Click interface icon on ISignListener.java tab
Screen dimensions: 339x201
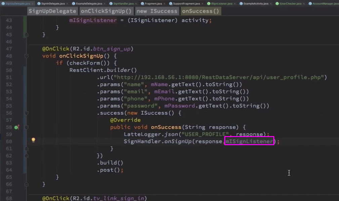point(209,3)
